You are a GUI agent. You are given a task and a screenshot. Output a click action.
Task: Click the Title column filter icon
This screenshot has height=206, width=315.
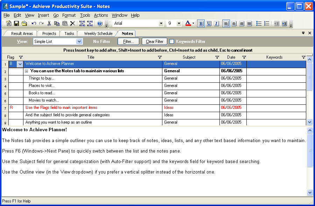pos(160,57)
